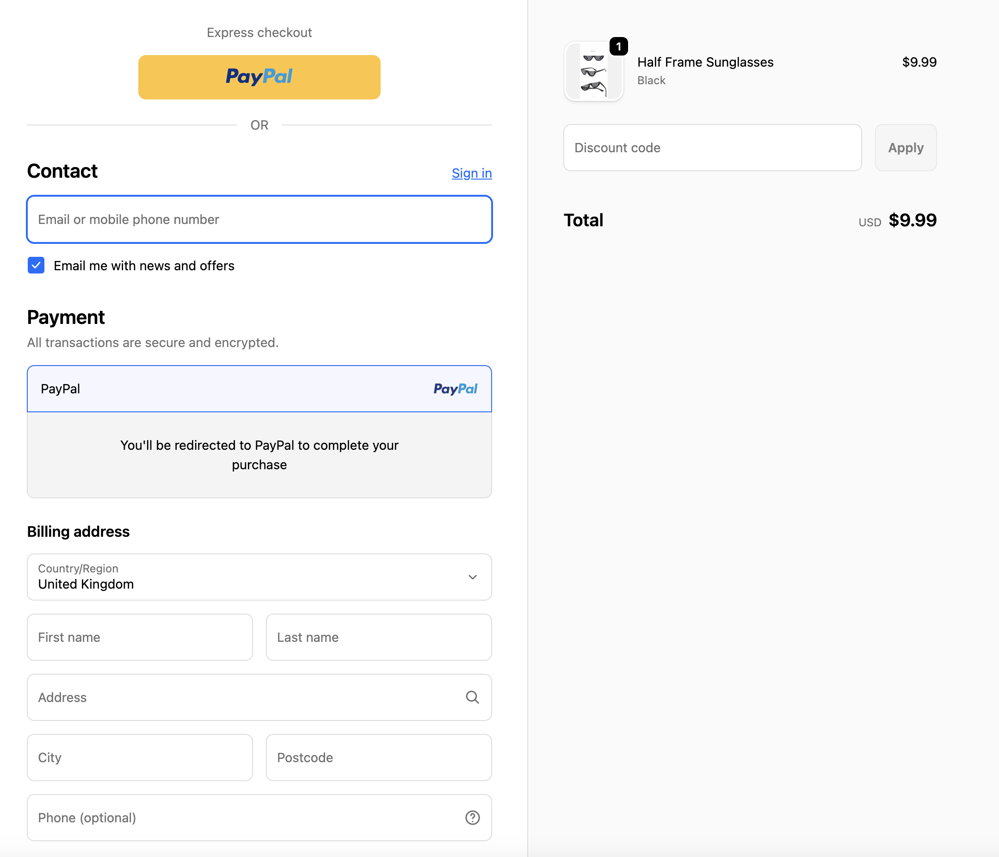Click the Postcode input field
999x857 pixels.
point(378,757)
